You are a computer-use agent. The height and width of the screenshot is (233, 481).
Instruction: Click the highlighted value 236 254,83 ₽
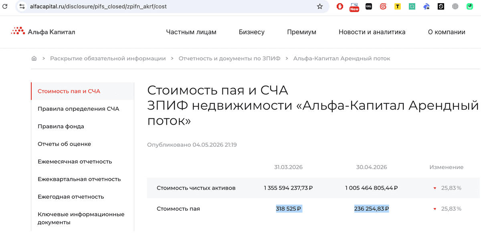tap(372, 209)
